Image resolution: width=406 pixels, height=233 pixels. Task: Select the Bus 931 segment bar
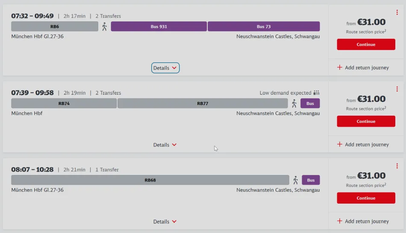pos(159,26)
